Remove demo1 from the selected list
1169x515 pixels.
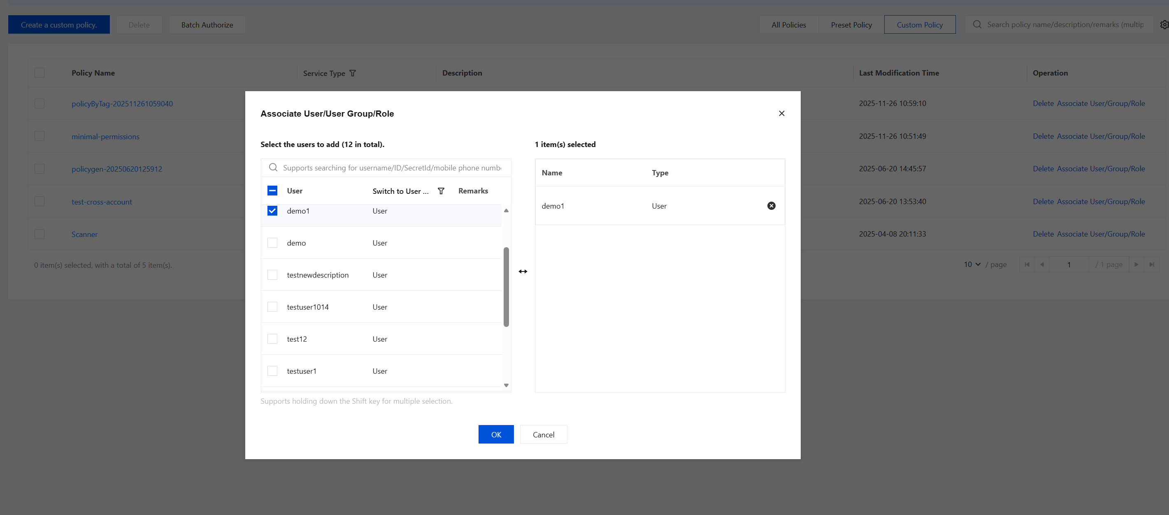pyautogui.click(x=771, y=206)
